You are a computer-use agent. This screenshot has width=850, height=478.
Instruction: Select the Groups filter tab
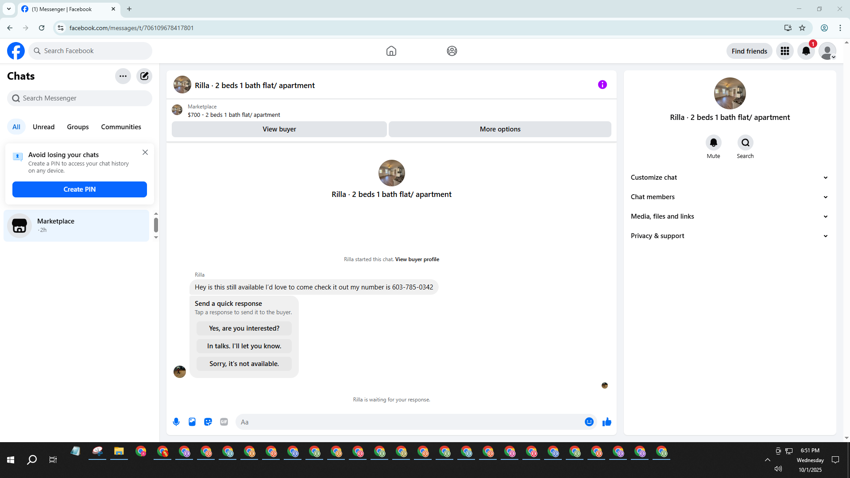pyautogui.click(x=78, y=127)
